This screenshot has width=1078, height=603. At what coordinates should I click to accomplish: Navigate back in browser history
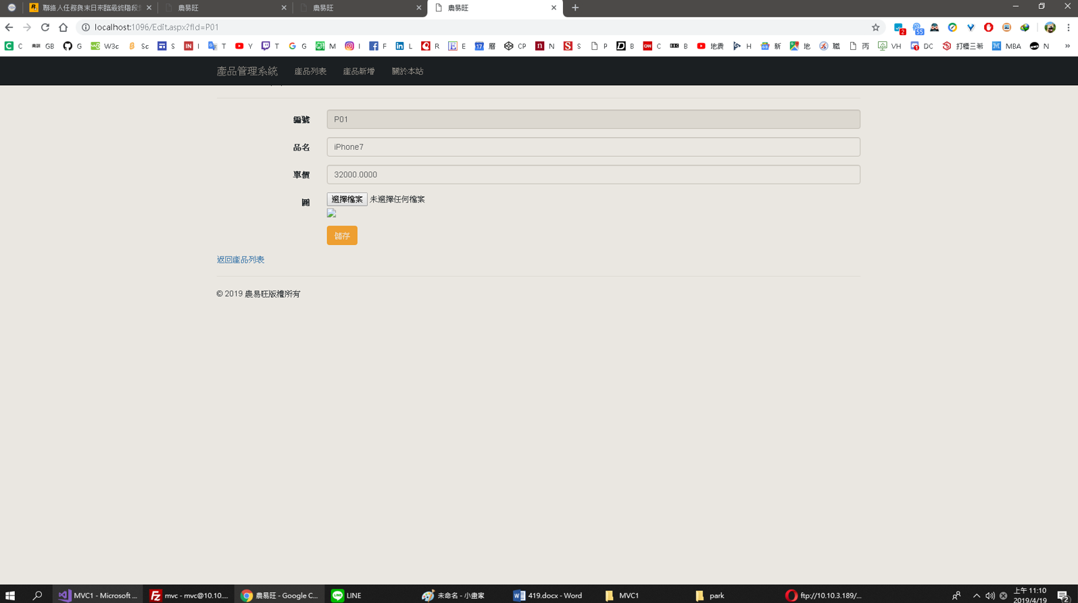click(9, 28)
